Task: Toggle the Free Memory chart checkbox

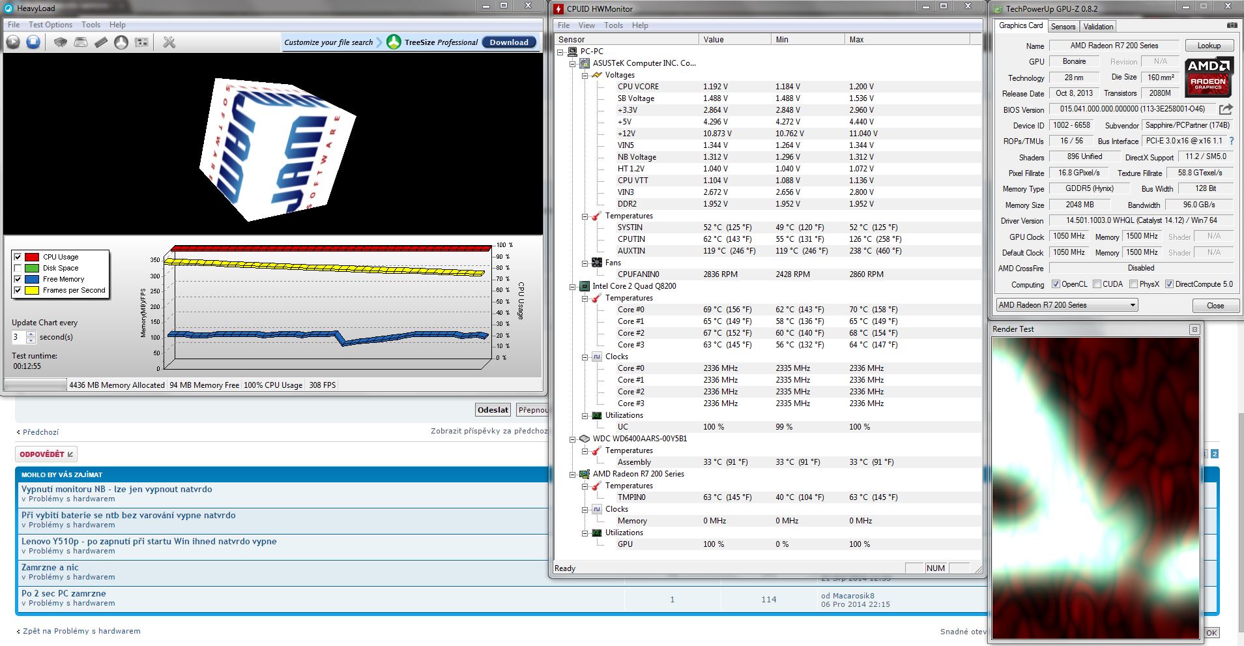Action: (x=18, y=279)
